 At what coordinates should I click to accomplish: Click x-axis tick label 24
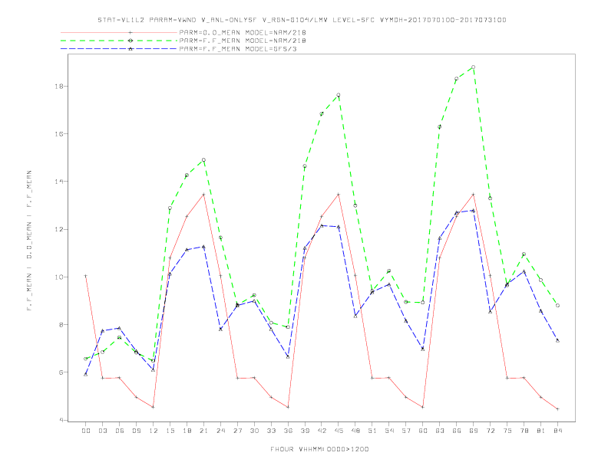point(220,431)
